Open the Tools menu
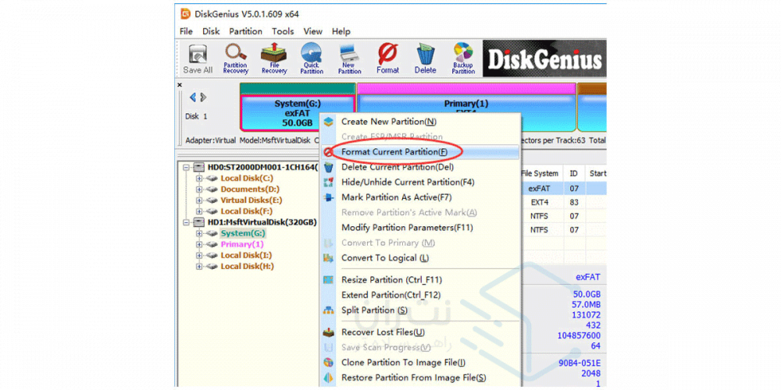The height and width of the screenshot is (390, 781). tap(283, 31)
